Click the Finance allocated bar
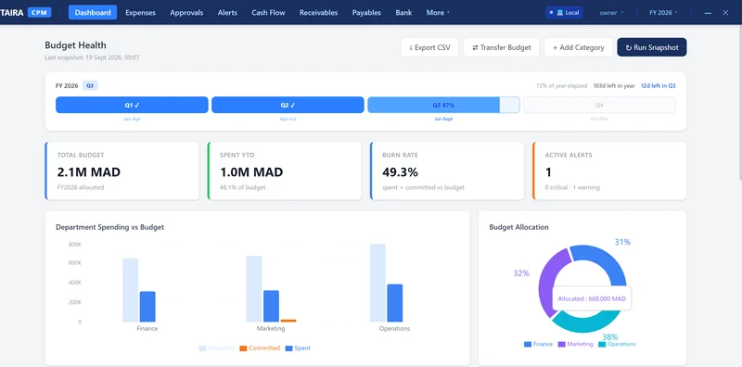Screen dimensions: 742x367 130,290
